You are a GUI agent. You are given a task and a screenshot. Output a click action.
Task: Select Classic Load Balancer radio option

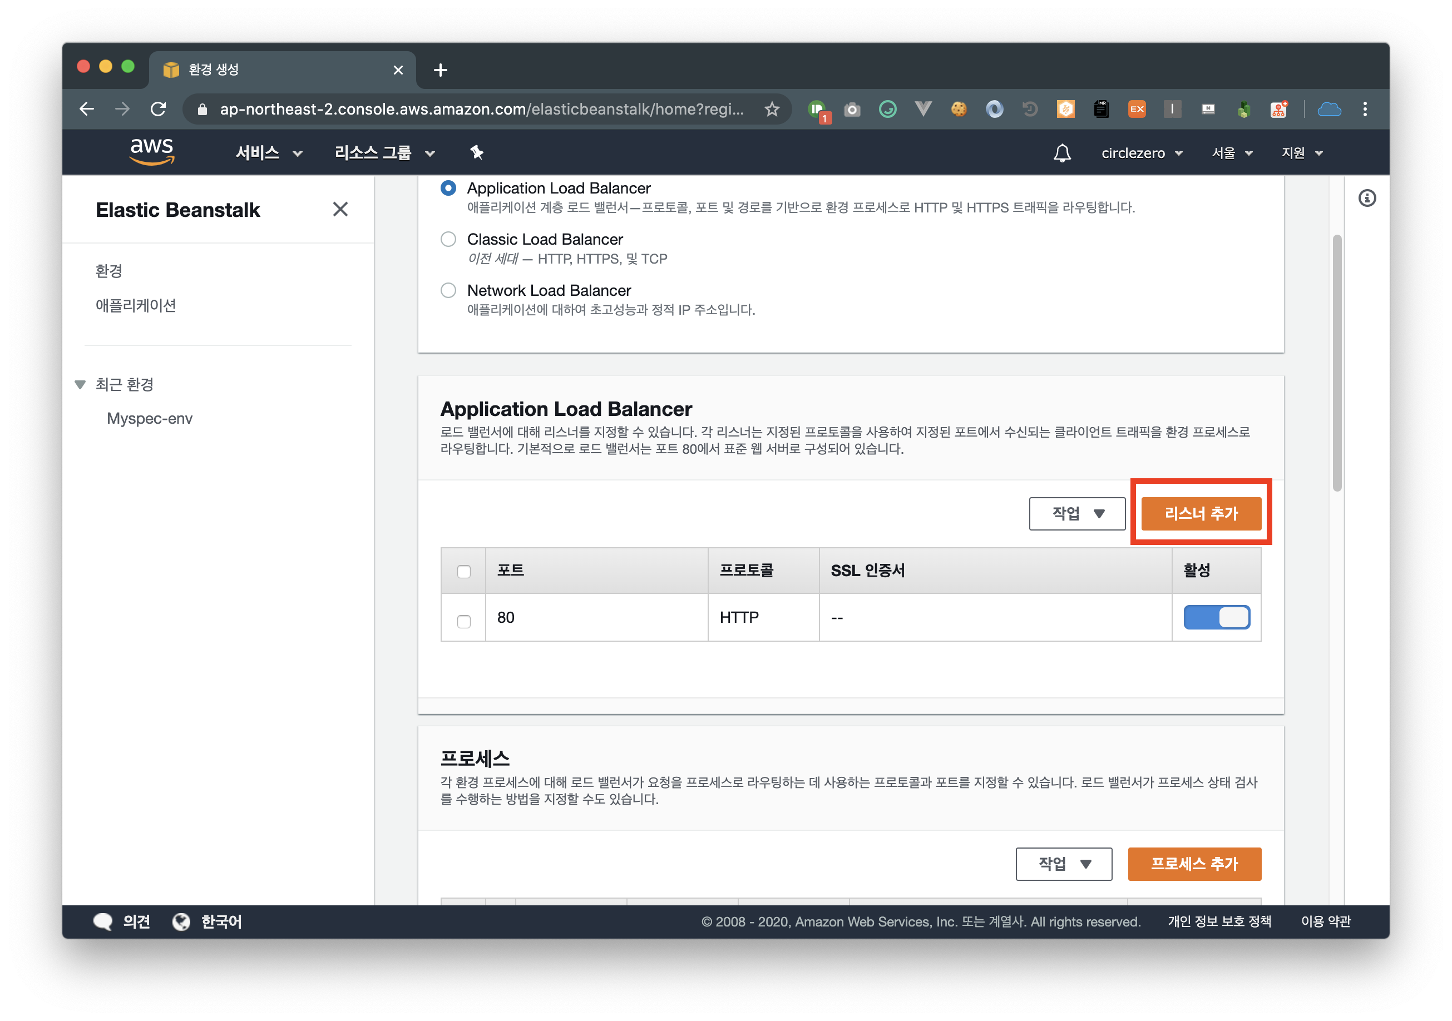pos(448,240)
